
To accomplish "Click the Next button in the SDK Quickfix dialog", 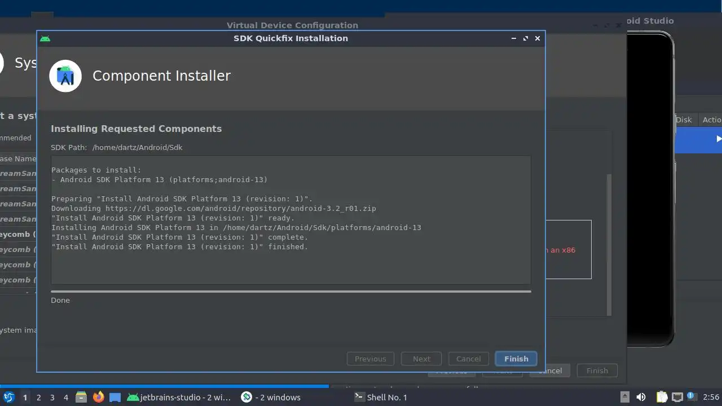I will [421, 359].
